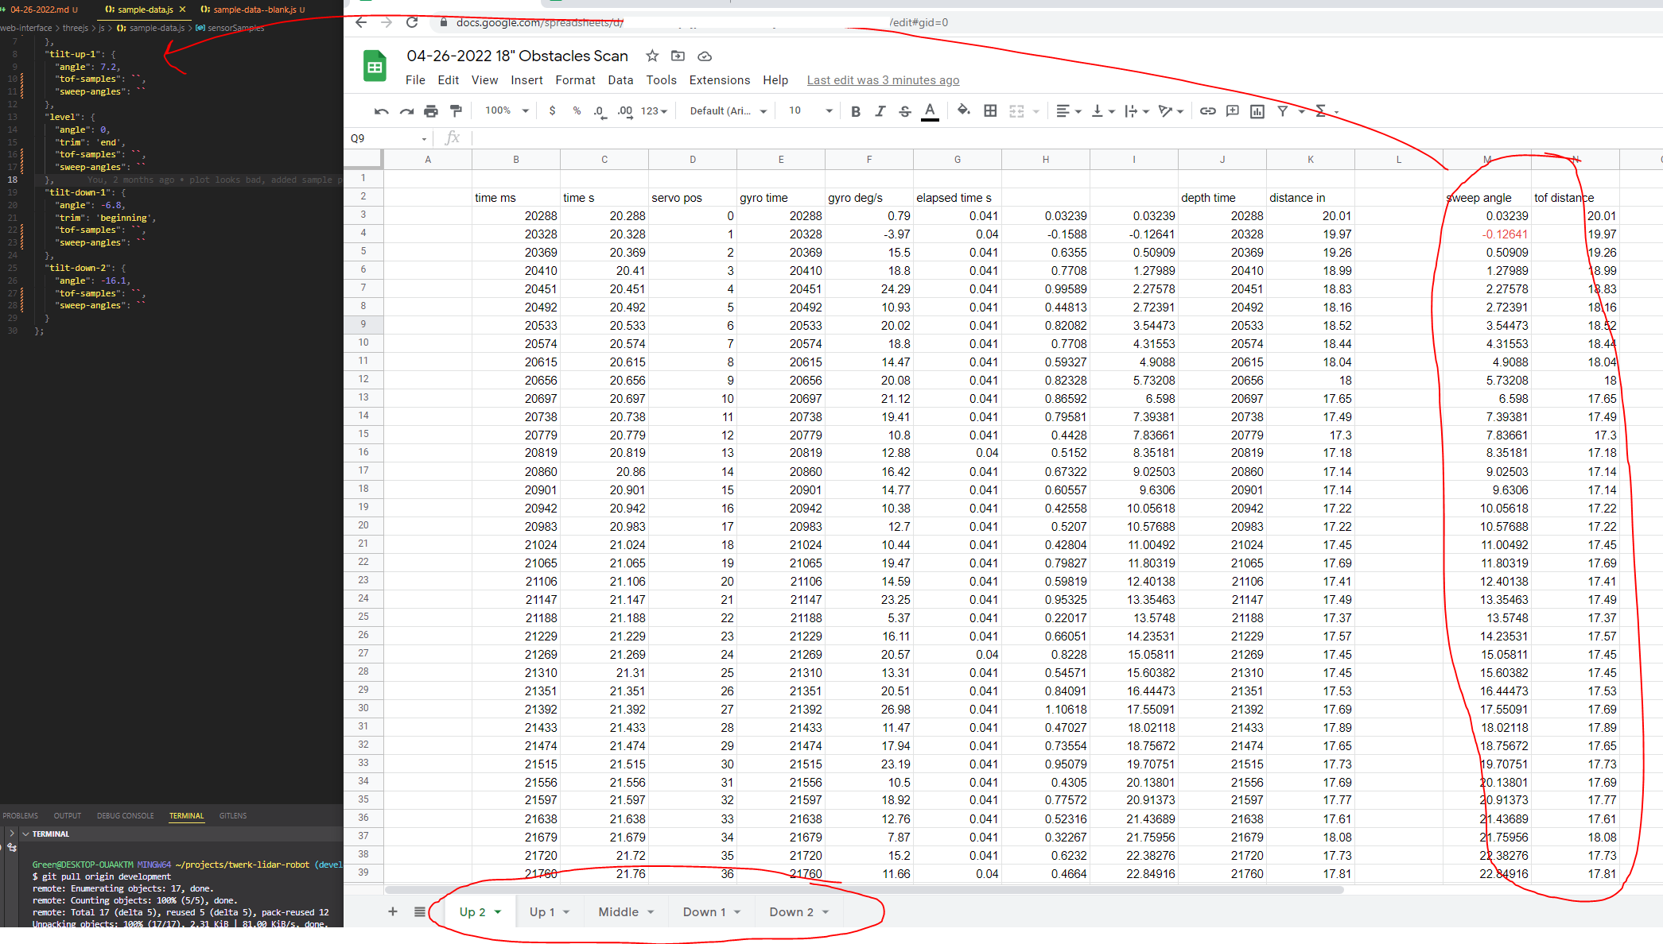Click the Print icon in Sheets toolbar

(x=431, y=111)
